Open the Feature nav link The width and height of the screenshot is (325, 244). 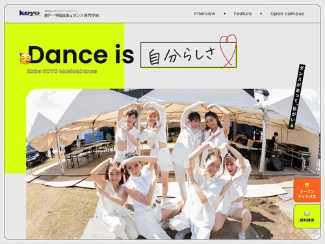click(242, 14)
